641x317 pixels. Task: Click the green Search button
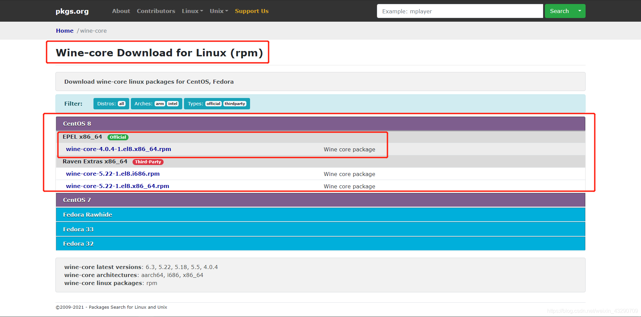pos(559,11)
